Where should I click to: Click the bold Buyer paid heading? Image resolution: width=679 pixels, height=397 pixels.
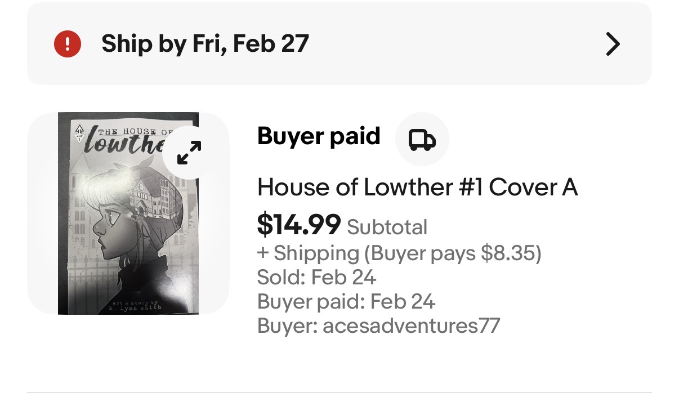tap(319, 136)
